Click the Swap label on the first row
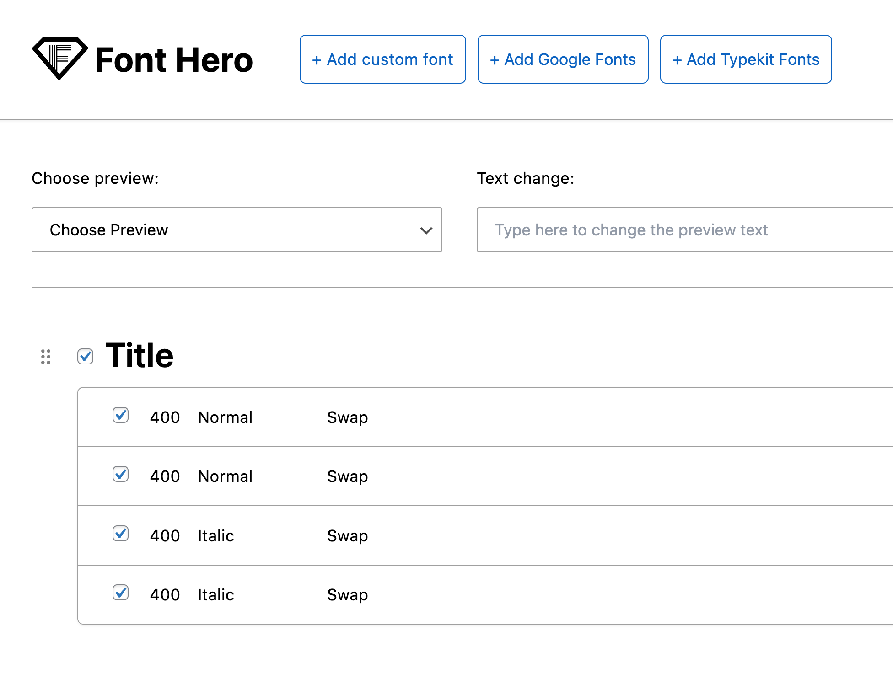The height and width of the screenshot is (695, 893). tap(347, 417)
